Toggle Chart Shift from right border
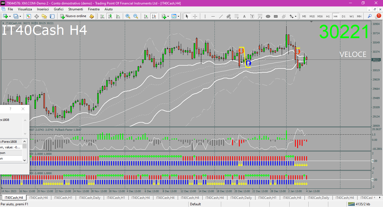The height and width of the screenshot is (207, 383). click(154, 16)
